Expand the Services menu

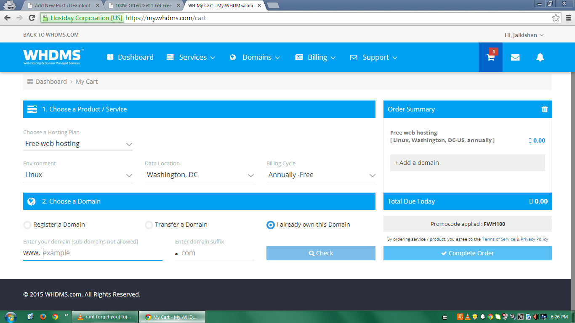click(x=191, y=57)
